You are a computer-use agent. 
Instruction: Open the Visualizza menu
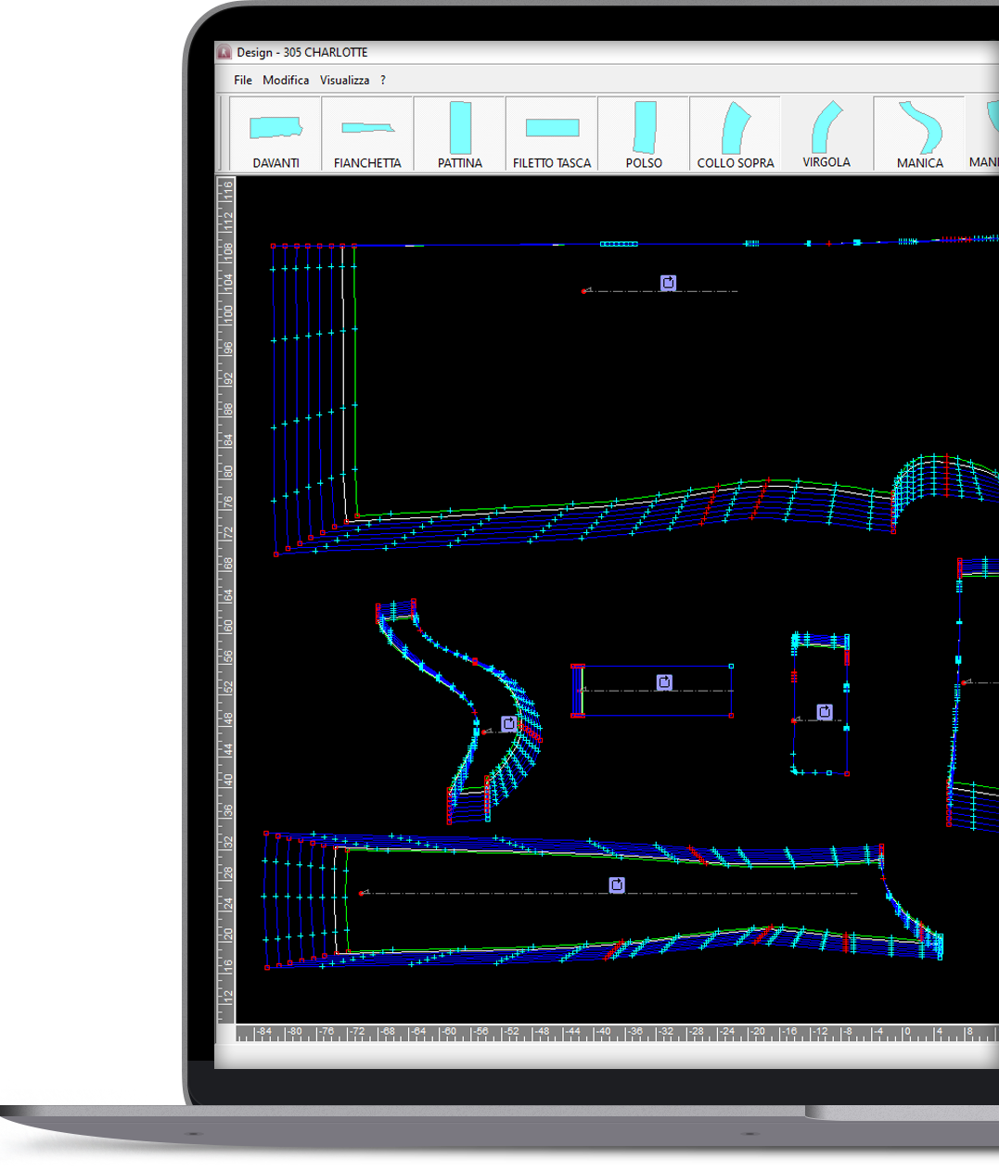click(344, 80)
